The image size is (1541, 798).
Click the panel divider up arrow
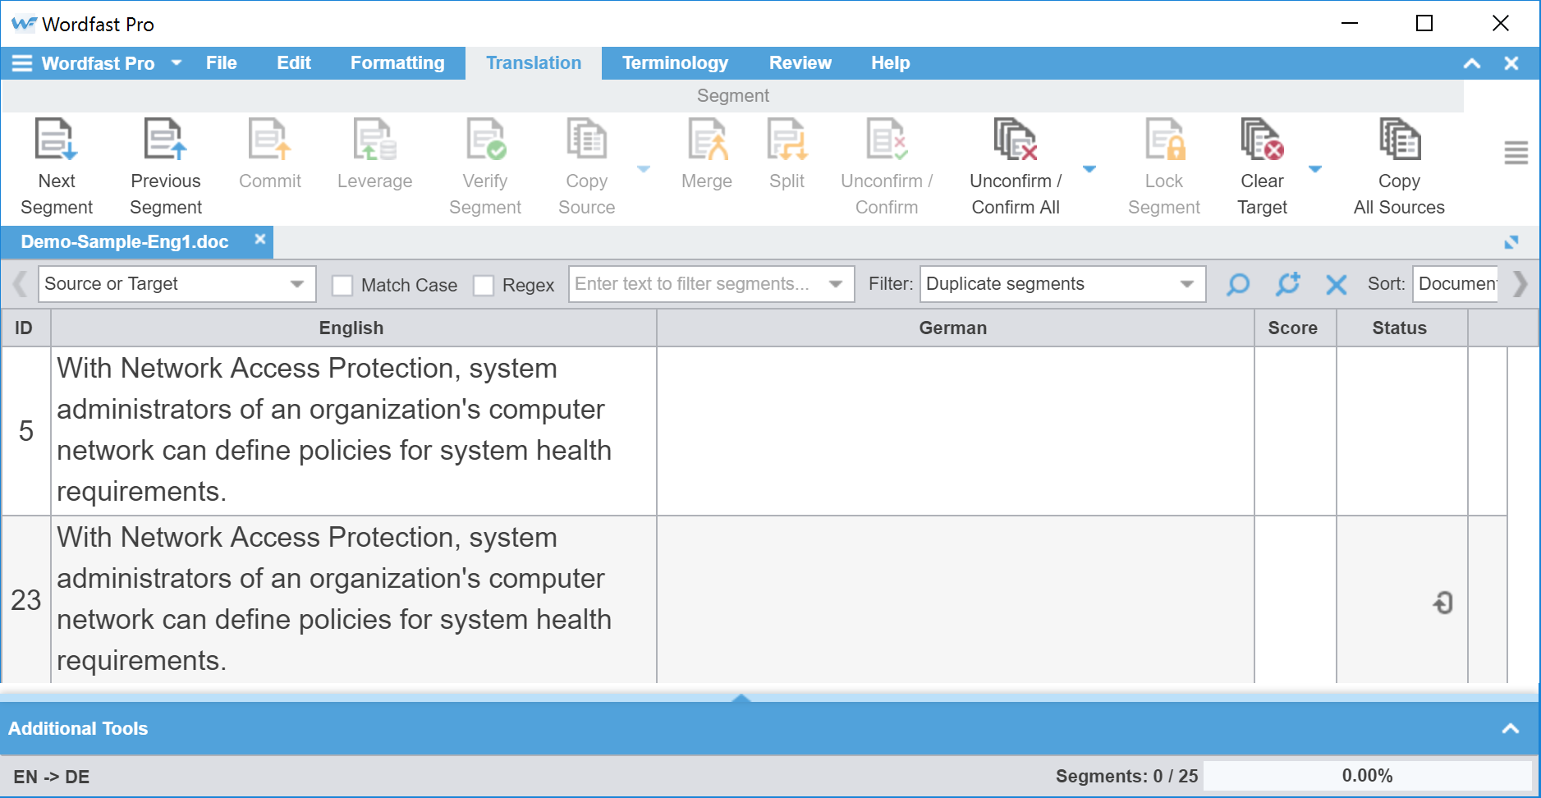(x=741, y=697)
